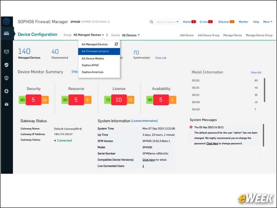Open the Discover link
Viewport: 277px width, 208px height.
tap(224, 22)
